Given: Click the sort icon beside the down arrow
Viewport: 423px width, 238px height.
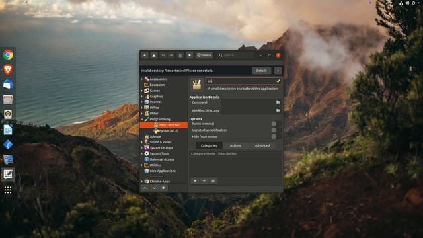Looking at the screenshot, I should point(163,188).
